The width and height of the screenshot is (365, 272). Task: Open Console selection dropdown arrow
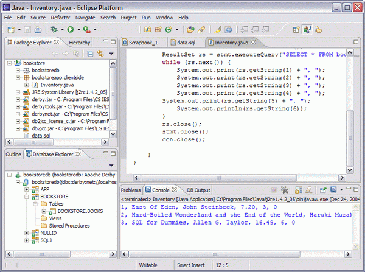coord(341,190)
